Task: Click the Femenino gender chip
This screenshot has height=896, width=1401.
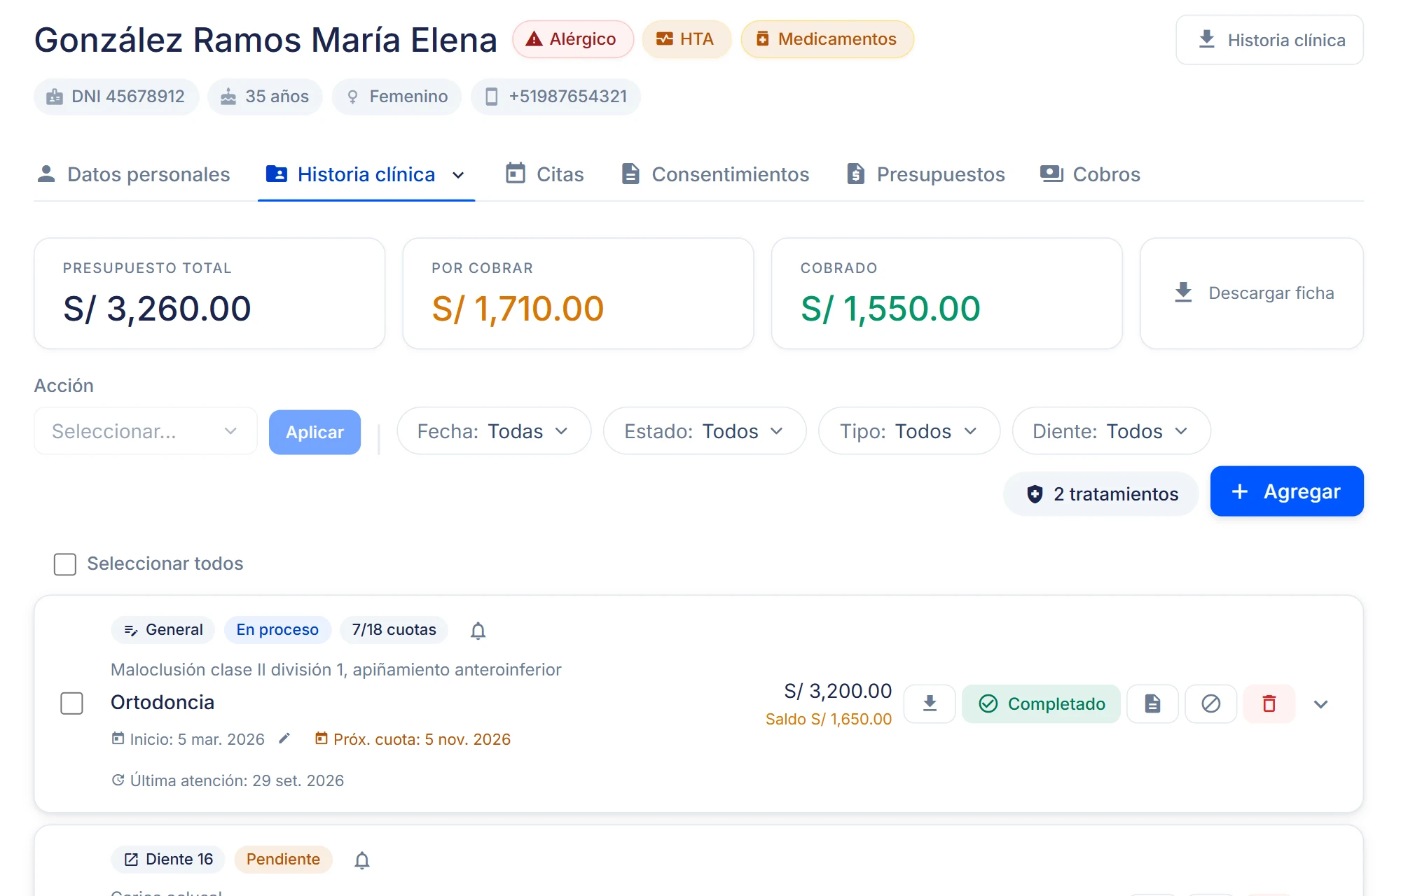Action: (397, 97)
